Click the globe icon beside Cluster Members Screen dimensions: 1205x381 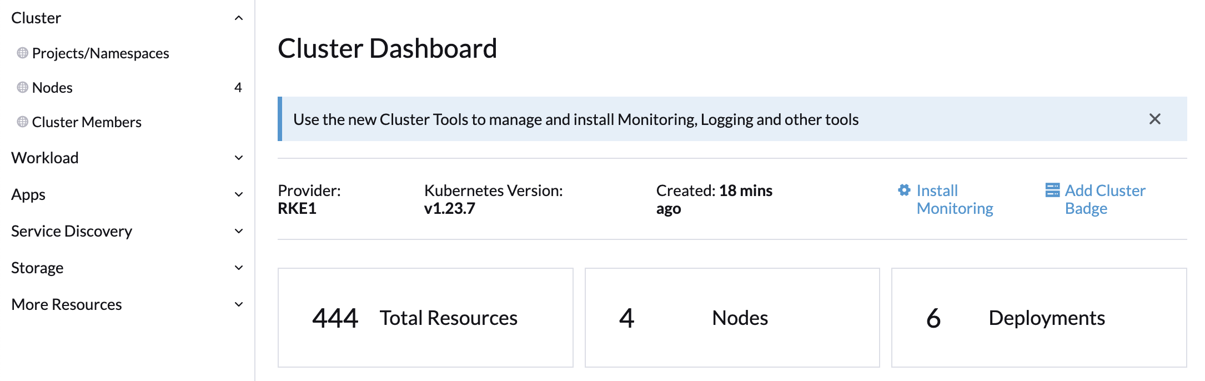tap(22, 122)
